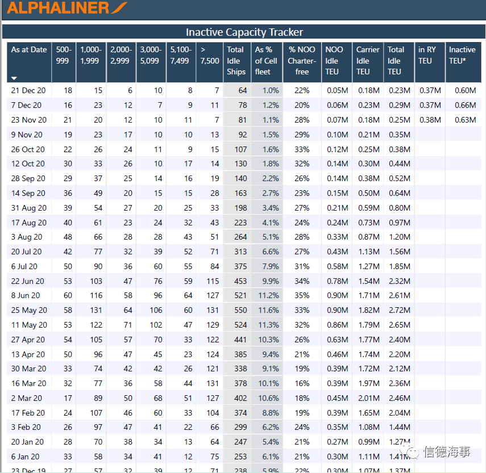
Task: Select the 17 Feb 20 row date
Action: [28, 413]
